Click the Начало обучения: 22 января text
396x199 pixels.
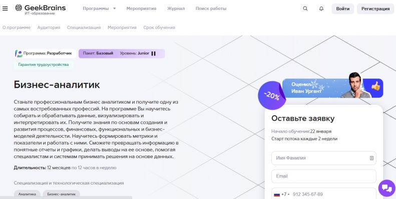[x=301, y=131]
